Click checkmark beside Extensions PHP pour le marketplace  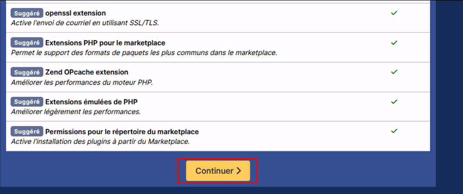pos(394,43)
